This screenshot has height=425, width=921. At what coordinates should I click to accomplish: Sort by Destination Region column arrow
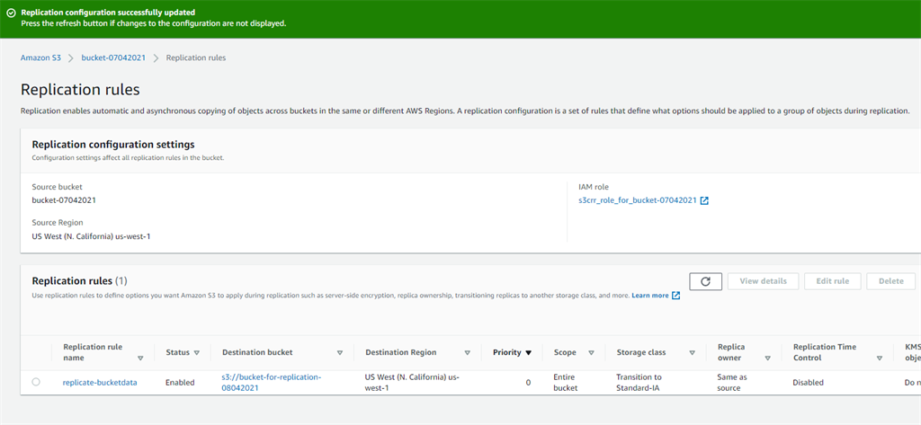[x=467, y=353]
